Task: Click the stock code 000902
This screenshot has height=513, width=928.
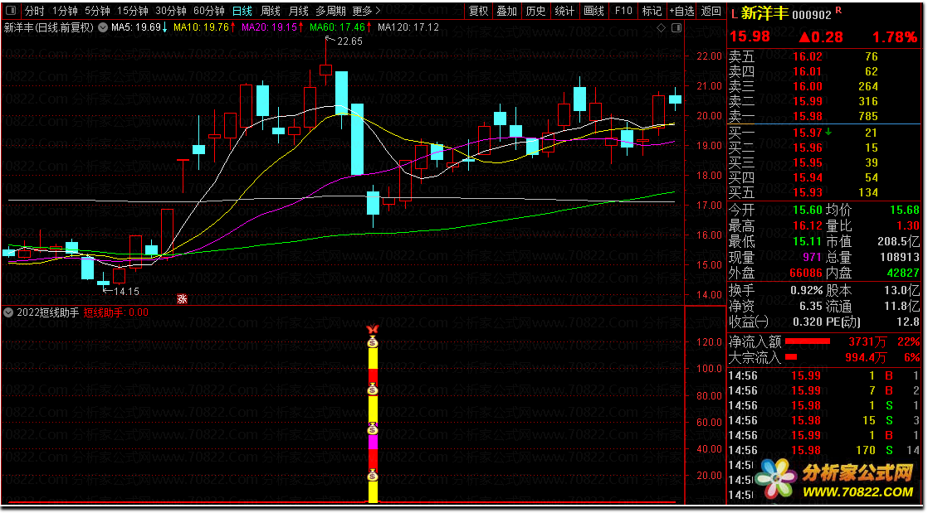Action: point(812,16)
